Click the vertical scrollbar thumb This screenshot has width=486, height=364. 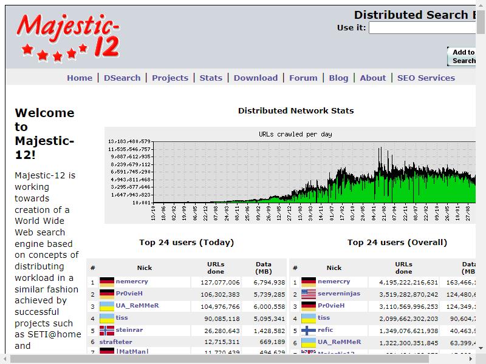(481, 22)
